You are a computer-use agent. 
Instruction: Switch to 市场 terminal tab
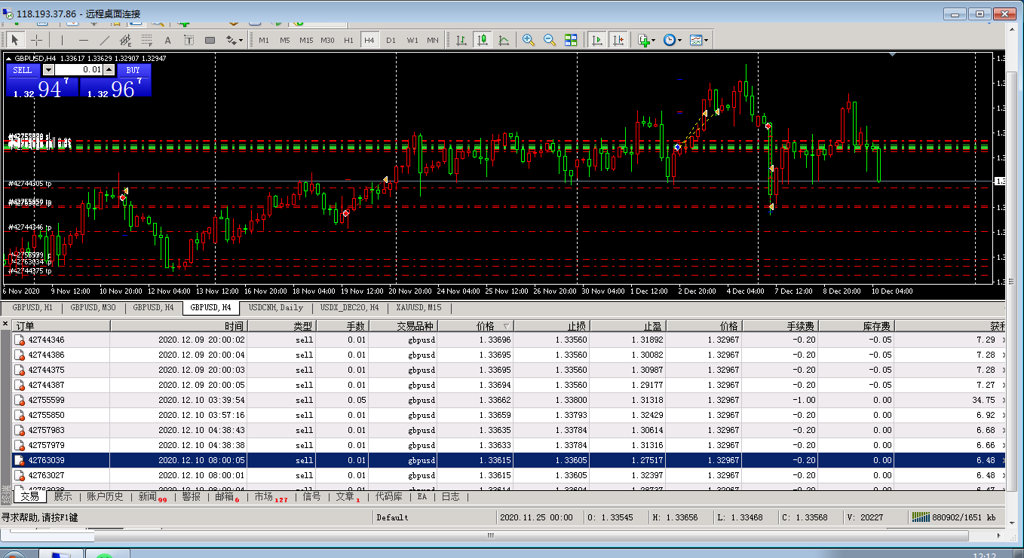click(271, 496)
